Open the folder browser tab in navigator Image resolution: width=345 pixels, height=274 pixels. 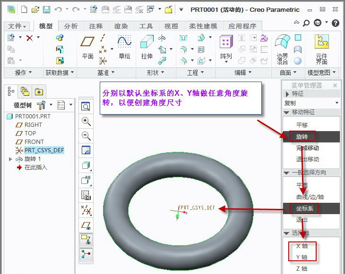pyautogui.click(x=25, y=91)
